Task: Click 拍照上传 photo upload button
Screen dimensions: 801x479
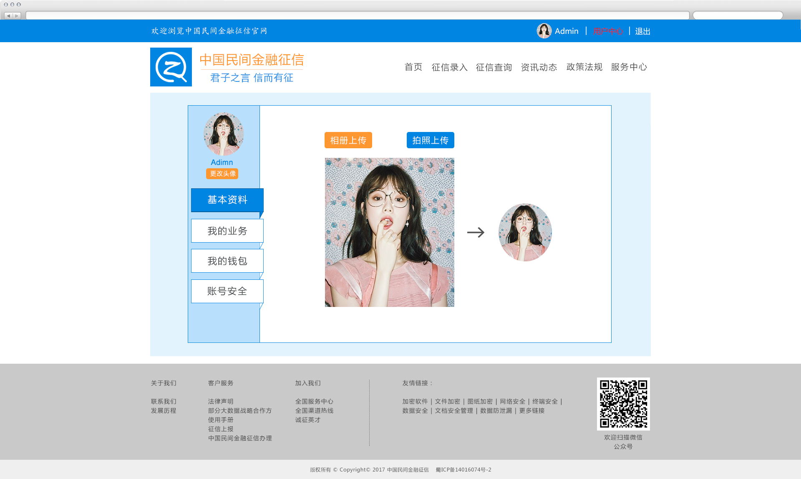Action: [431, 140]
